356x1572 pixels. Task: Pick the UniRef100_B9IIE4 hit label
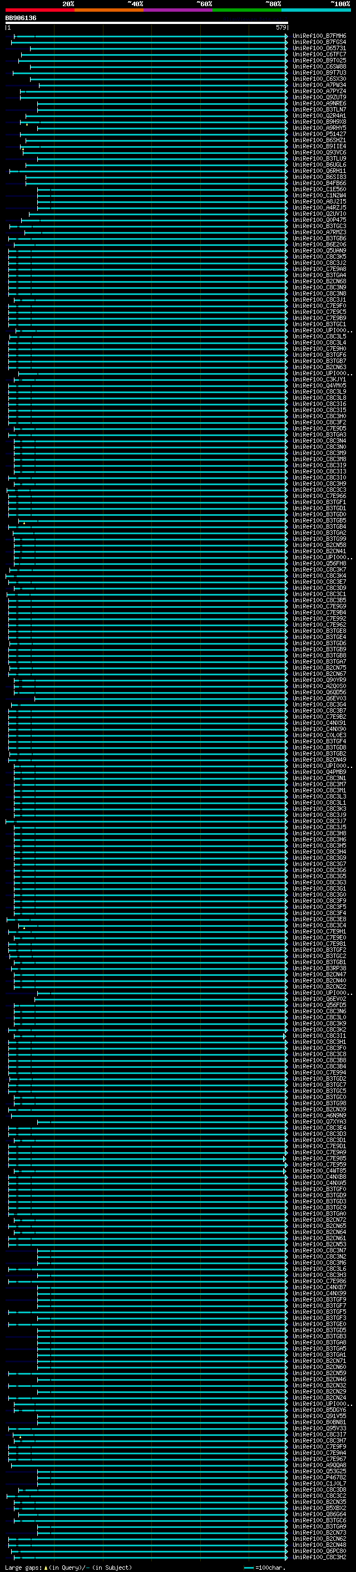click(x=319, y=147)
